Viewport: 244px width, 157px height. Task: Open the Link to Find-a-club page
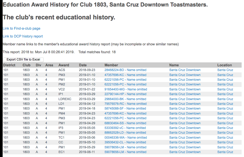tap(22, 29)
